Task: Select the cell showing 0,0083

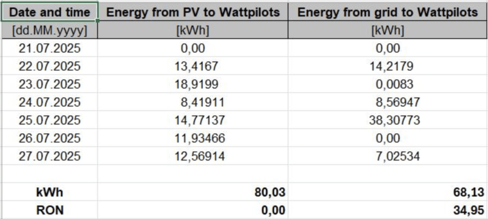Action: (387, 84)
